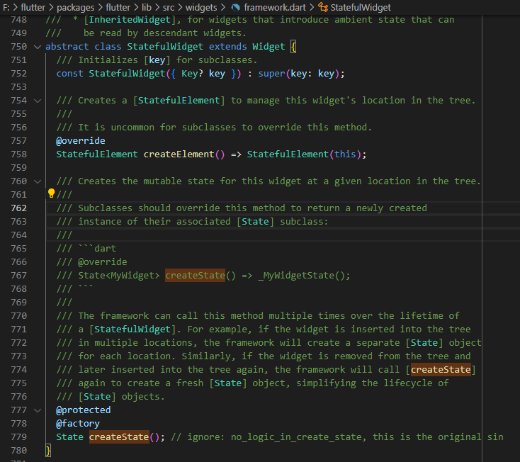Click line number 762 in the gutter
The height and width of the screenshot is (462, 520).
pos(18,208)
